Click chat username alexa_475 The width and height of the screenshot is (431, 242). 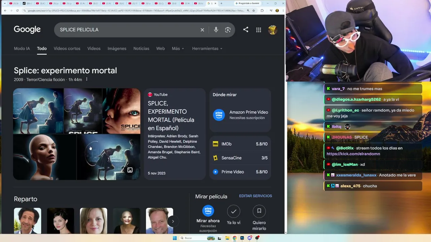coord(351,186)
